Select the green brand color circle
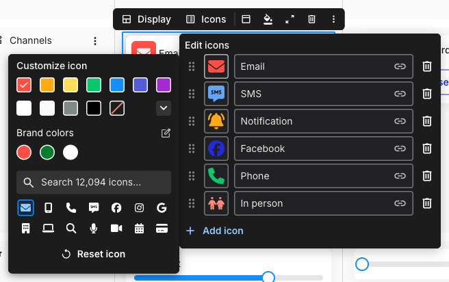 click(x=47, y=153)
